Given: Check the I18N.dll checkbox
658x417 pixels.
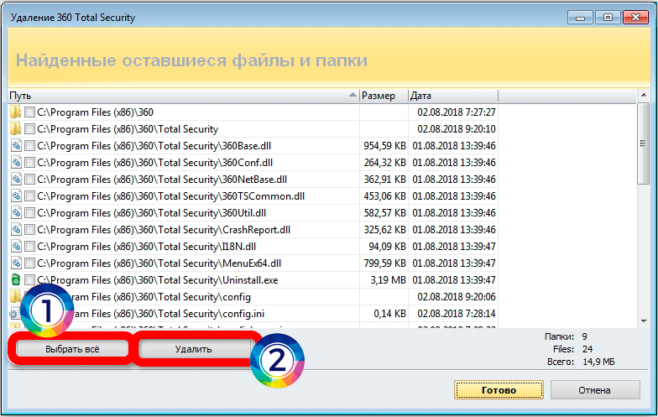Looking at the screenshot, I should point(29,247).
